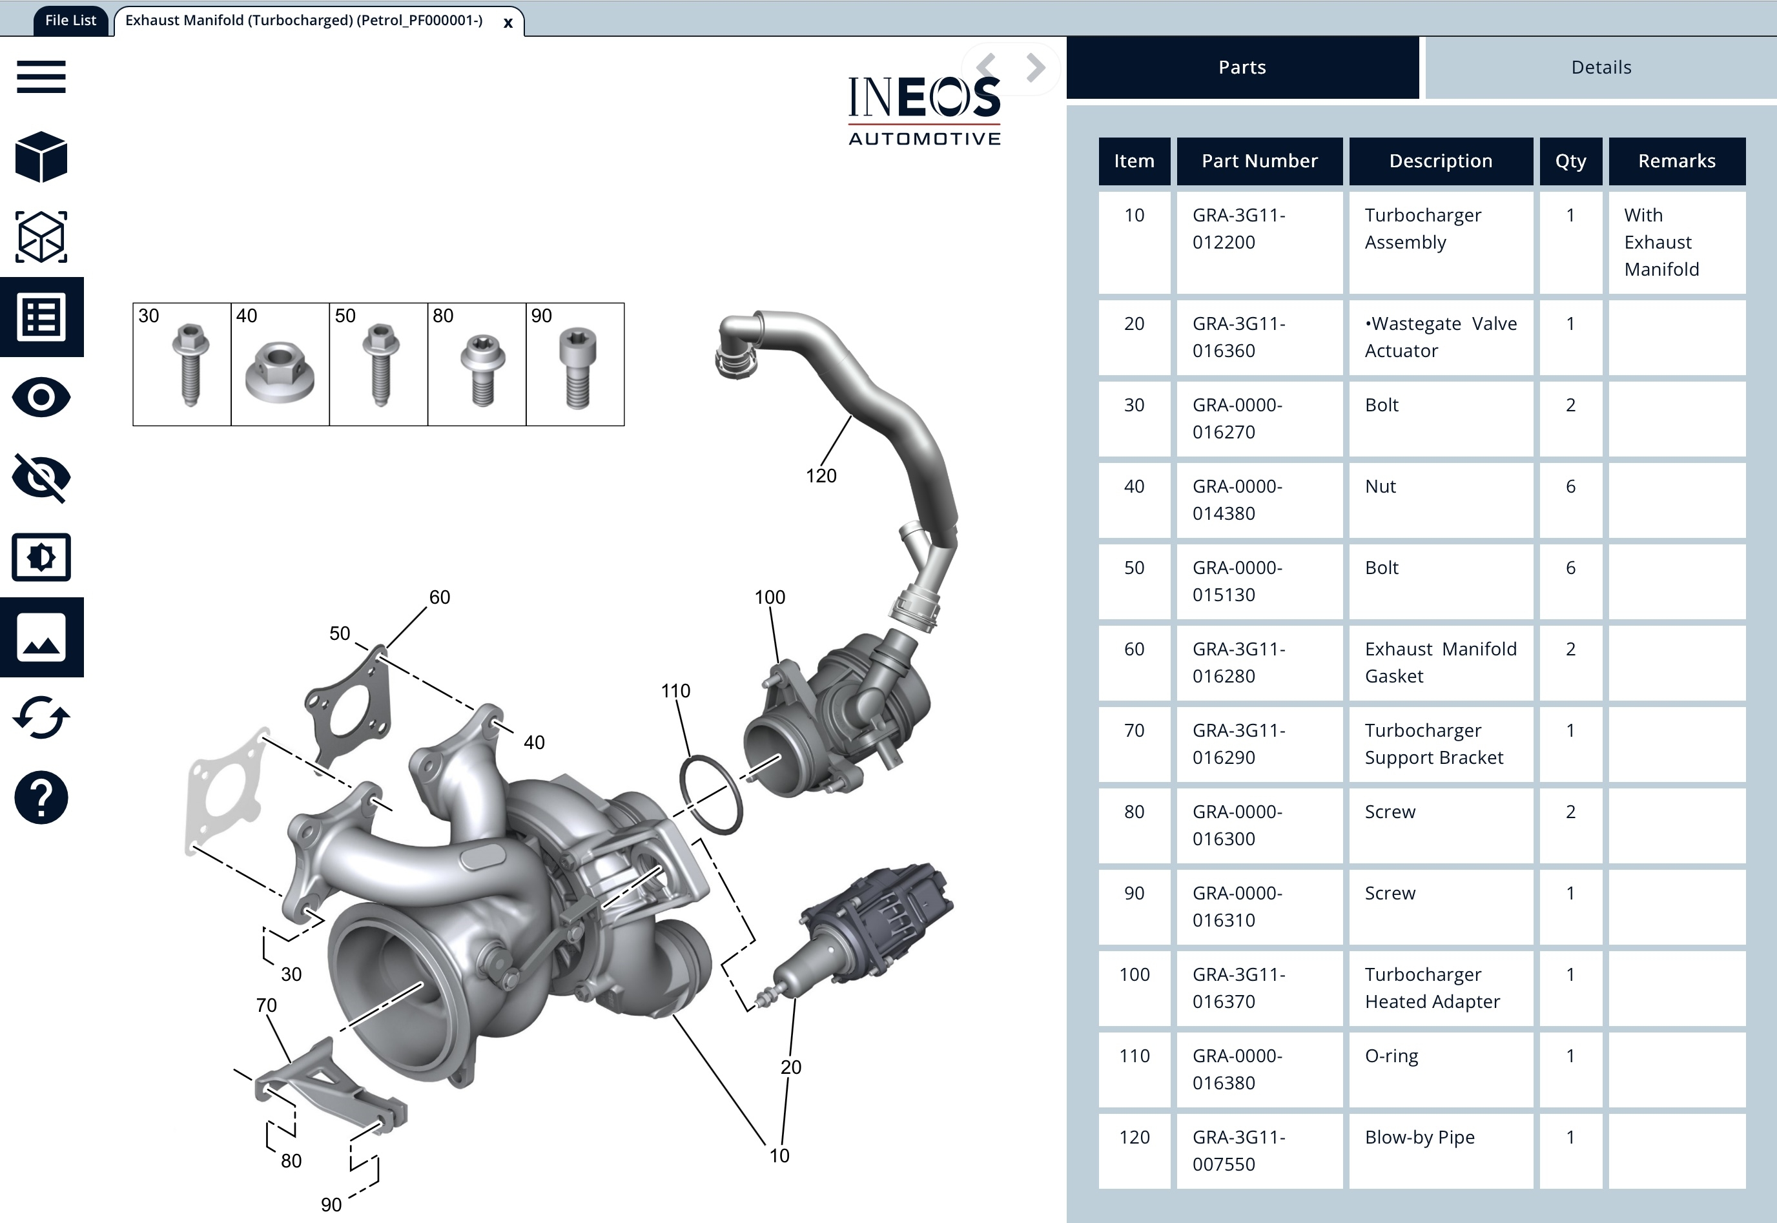Close the Exhaust Manifold document tab
1777x1223 pixels.
click(508, 23)
